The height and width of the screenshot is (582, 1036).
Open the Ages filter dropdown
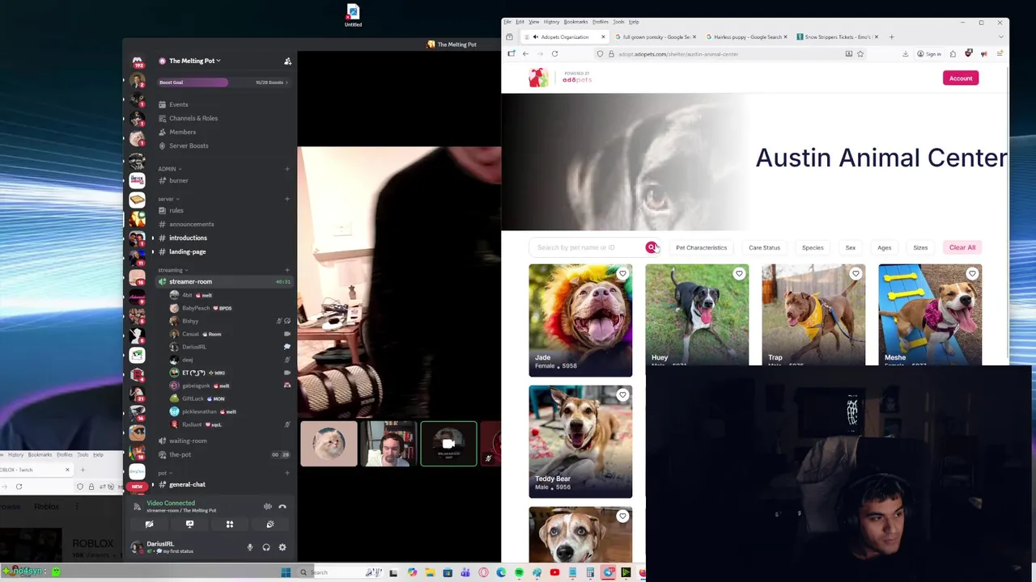pyautogui.click(x=885, y=247)
